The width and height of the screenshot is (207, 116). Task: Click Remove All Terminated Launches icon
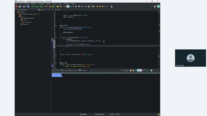coord(127,71)
